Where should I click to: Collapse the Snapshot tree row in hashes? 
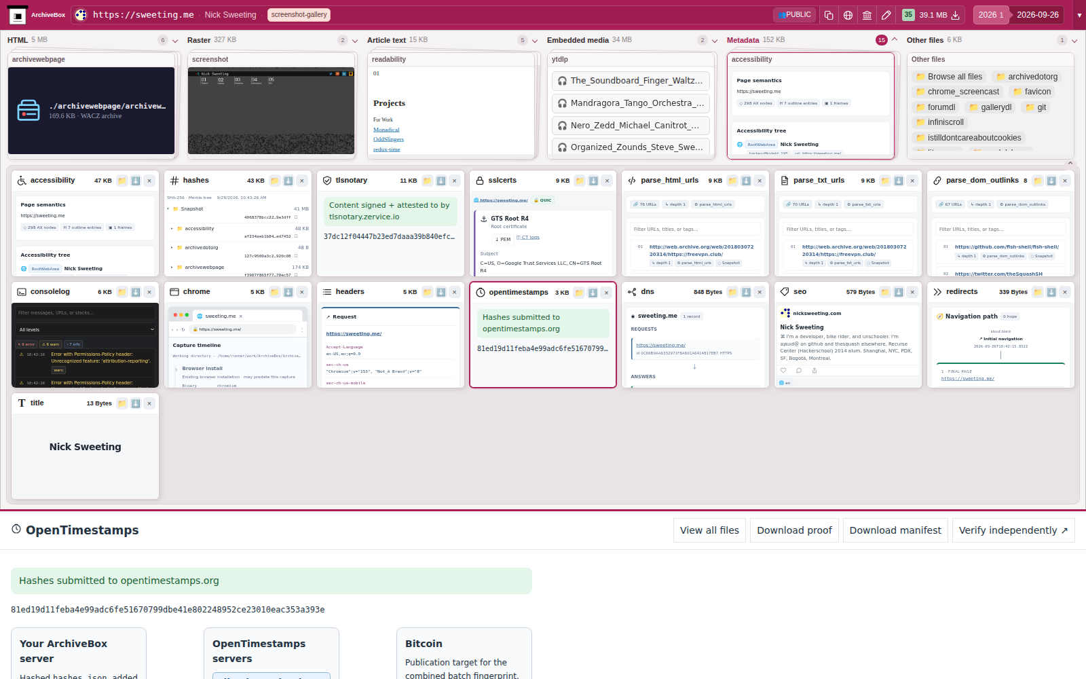click(x=168, y=209)
